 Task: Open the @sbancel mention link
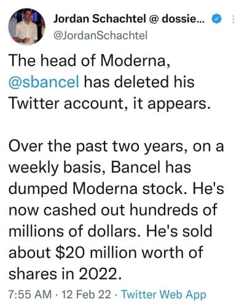tap(44, 82)
